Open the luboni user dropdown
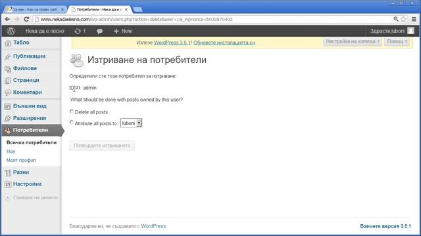 [131, 123]
